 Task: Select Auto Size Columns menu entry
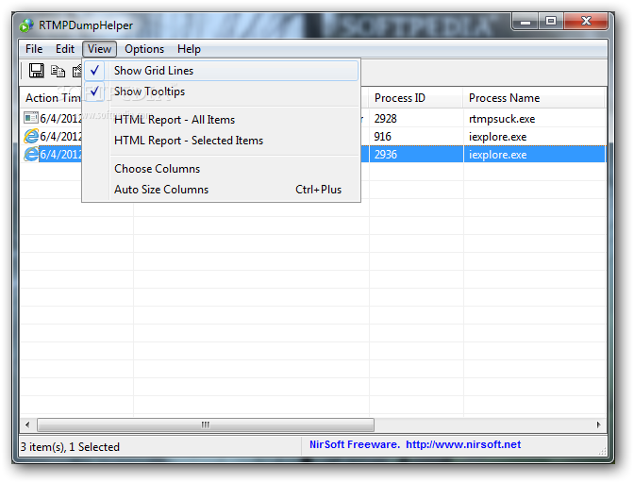(221, 190)
